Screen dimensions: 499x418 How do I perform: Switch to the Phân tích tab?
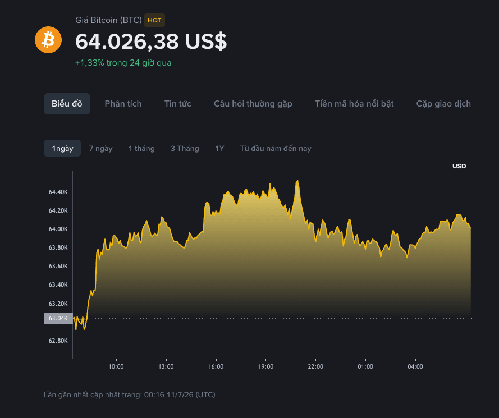coord(123,104)
